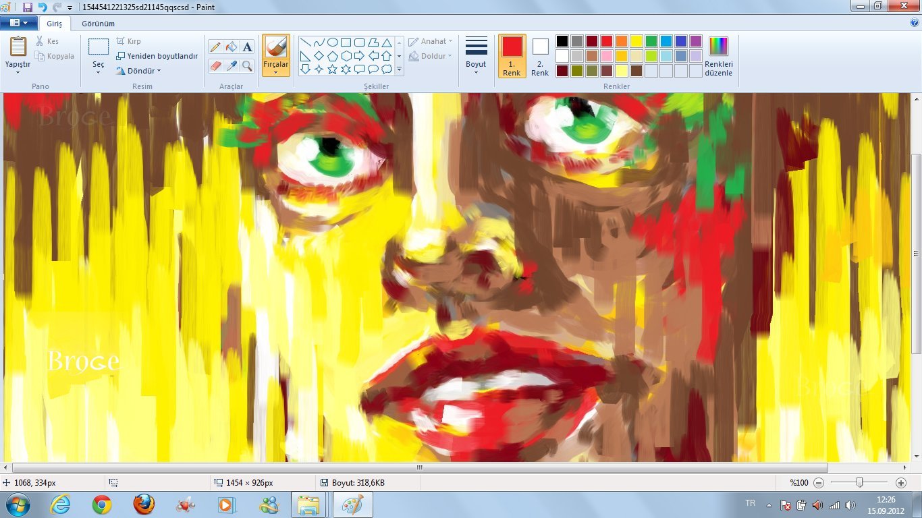Toggle 1. Renk as active color
Viewport: 922px width, 518px height.
pos(512,55)
